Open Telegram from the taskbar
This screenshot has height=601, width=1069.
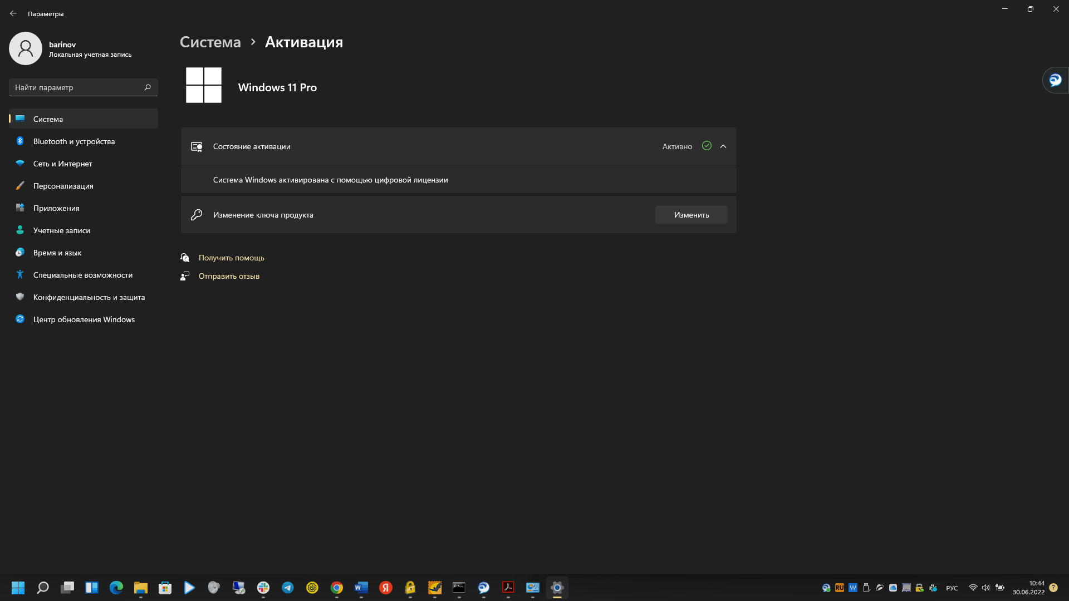(x=288, y=588)
